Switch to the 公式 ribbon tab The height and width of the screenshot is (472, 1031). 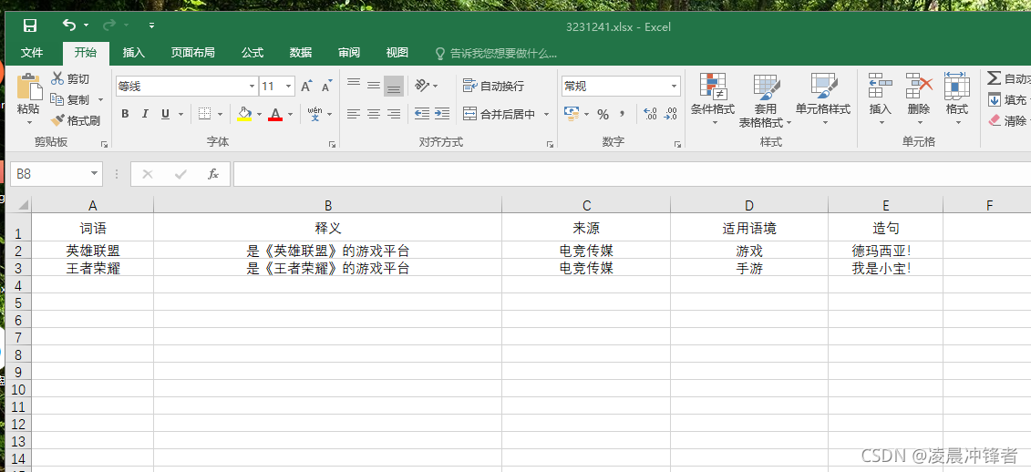click(x=253, y=53)
